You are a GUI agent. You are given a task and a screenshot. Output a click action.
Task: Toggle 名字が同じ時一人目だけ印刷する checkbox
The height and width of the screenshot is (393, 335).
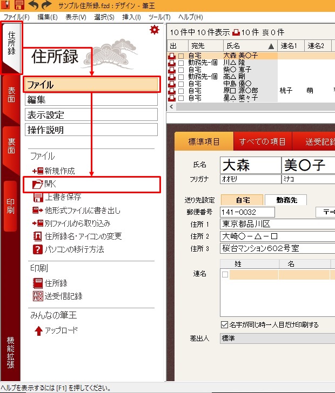pos(224,325)
